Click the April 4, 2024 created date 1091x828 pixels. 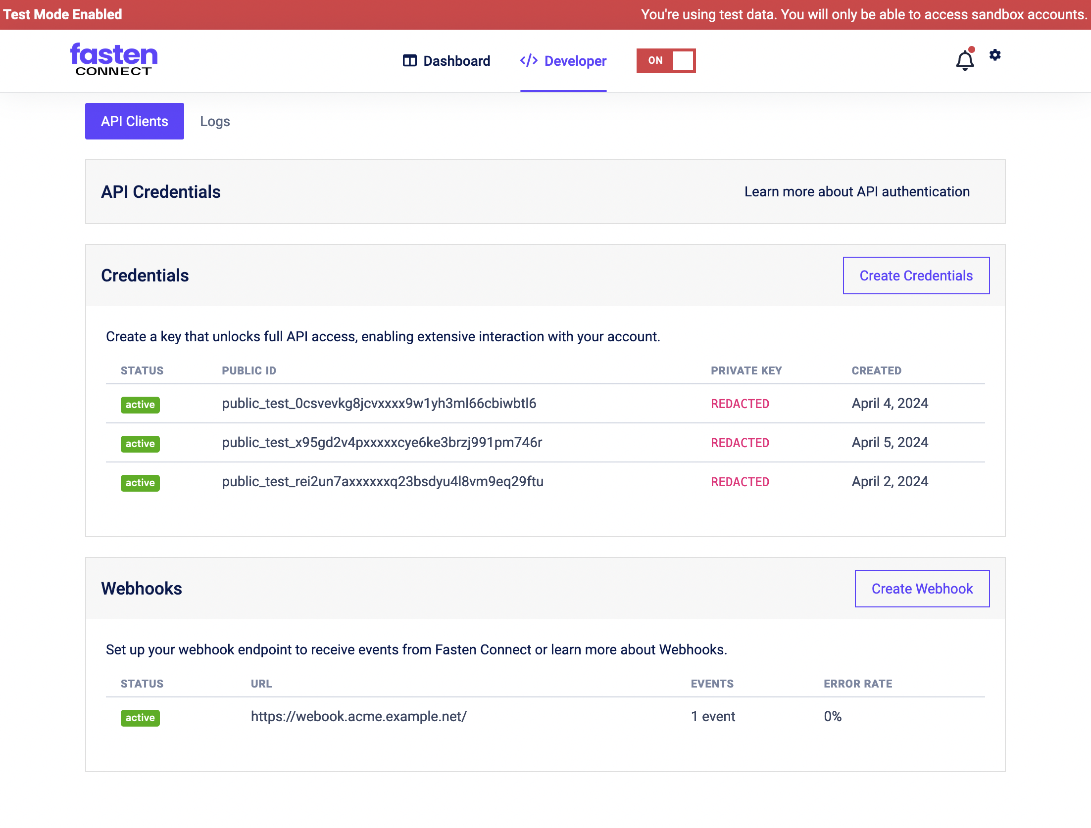coord(890,404)
